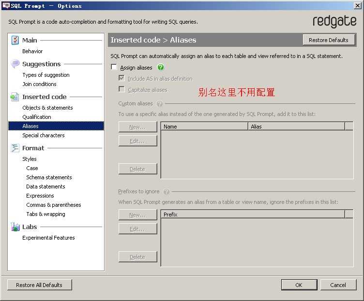Click the Prefix column header
The width and height of the screenshot is (364, 301).
[253, 215]
